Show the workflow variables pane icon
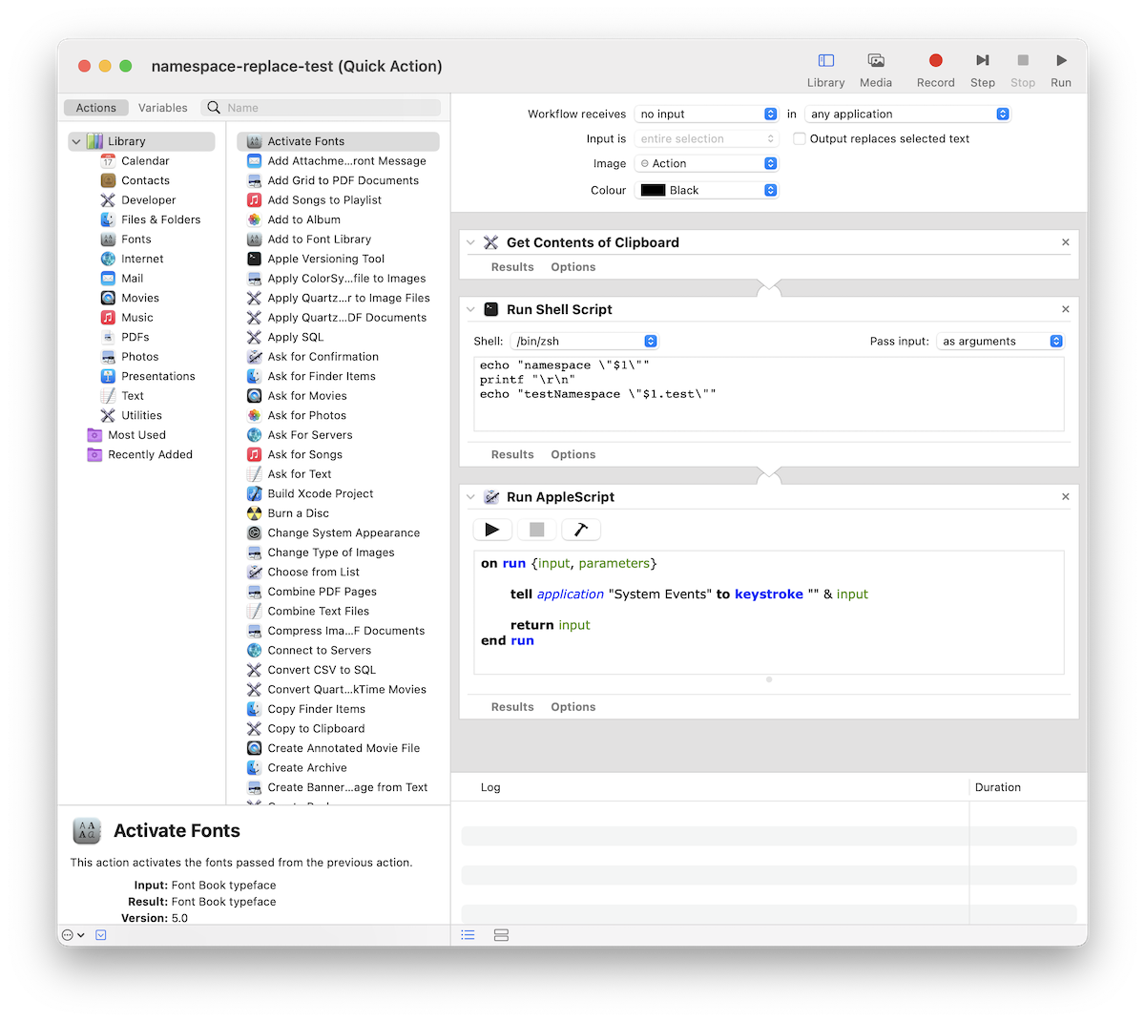The image size is (1145, 1022). (501, 935)
